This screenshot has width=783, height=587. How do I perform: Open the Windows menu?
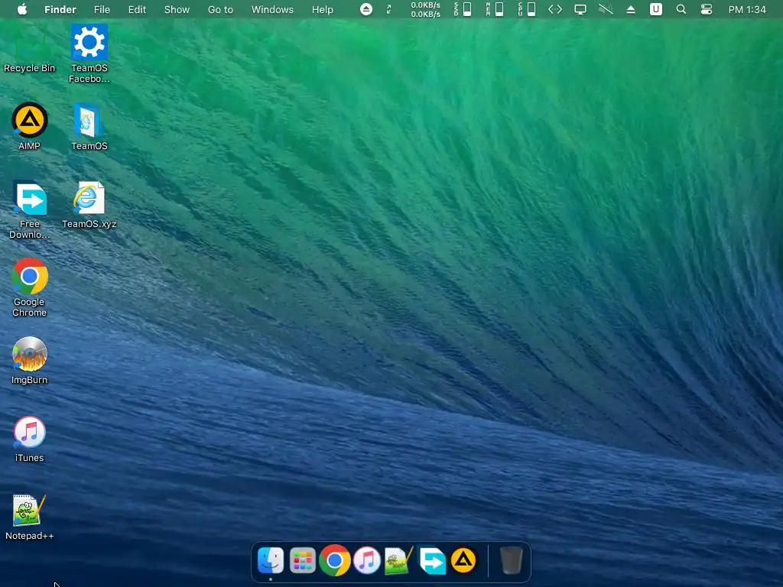(x=272, y=9)
